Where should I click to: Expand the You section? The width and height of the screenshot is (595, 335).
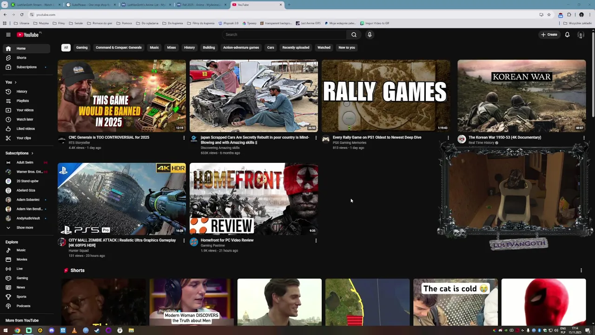coord(11,82)
